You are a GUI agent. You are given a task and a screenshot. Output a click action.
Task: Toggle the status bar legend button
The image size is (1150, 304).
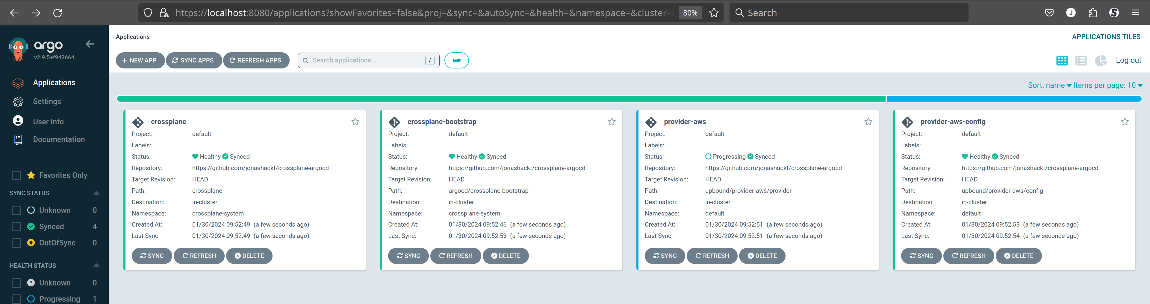[457, 61]
